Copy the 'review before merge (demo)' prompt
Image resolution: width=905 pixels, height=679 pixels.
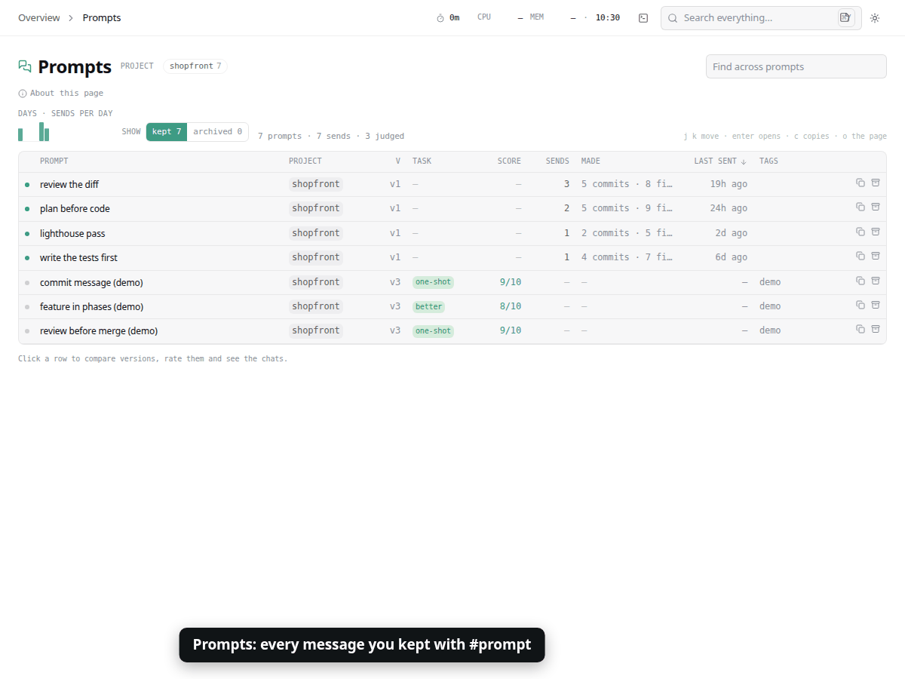pos(861,329)
